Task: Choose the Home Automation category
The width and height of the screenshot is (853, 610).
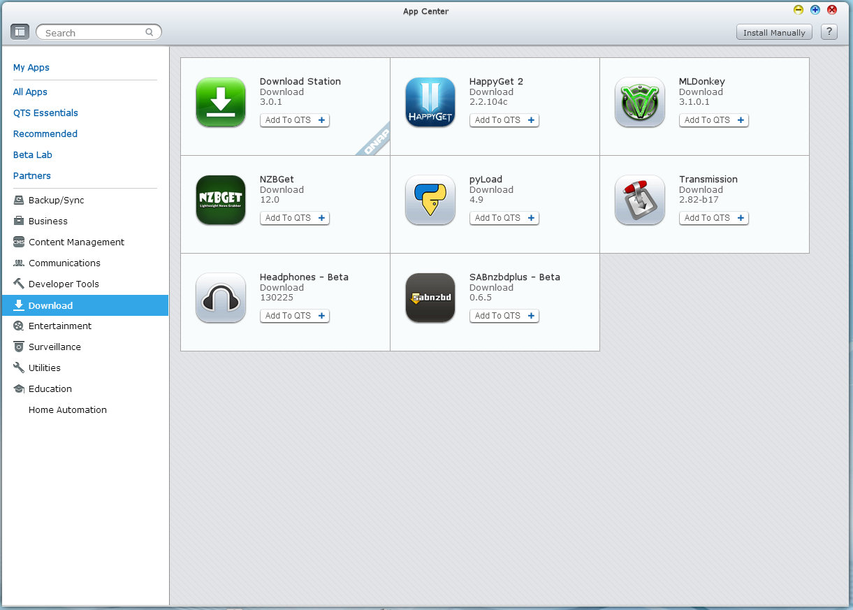Action: (68, 410)
